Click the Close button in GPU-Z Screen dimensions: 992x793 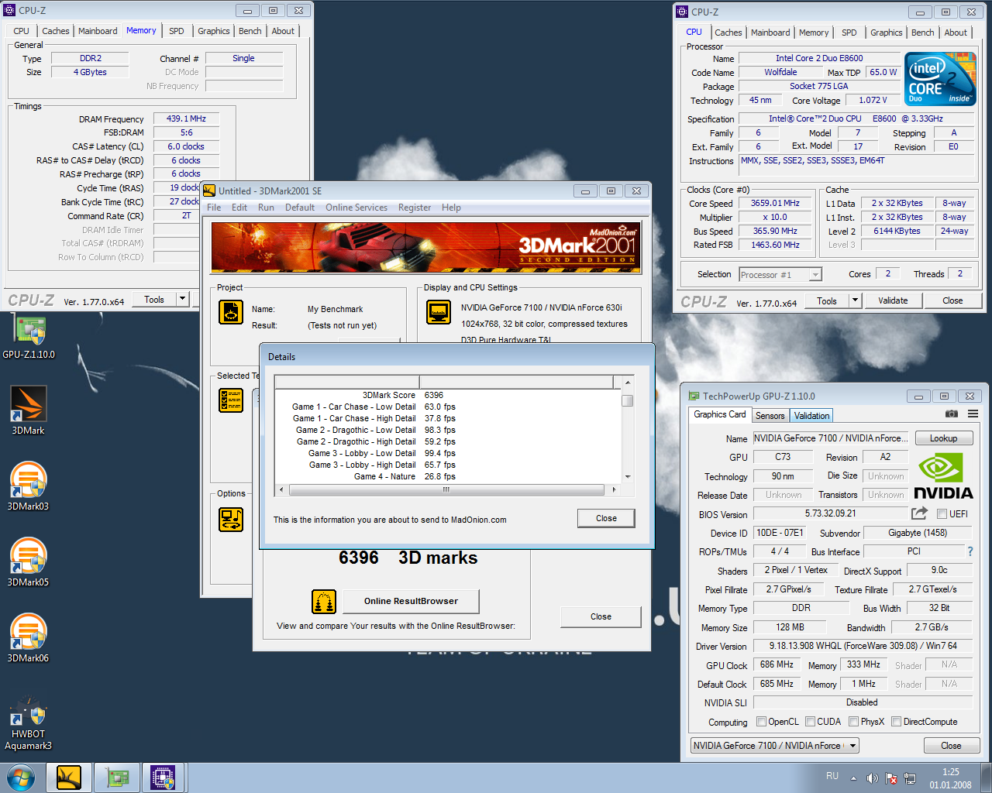(x=951, y=746)
